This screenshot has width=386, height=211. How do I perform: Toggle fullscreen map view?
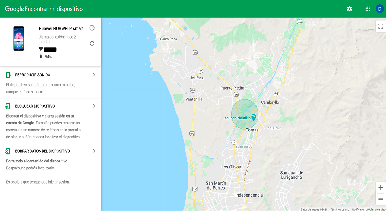click(x=381, y=26)
